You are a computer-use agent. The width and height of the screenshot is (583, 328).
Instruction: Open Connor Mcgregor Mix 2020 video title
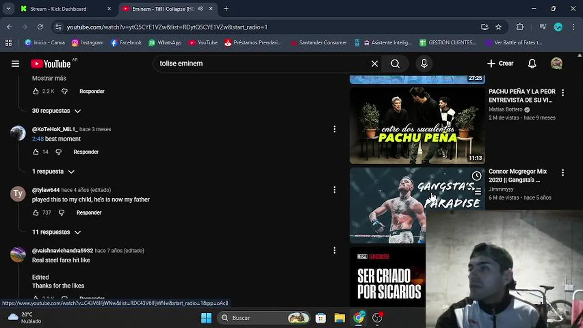click(518, 175)
